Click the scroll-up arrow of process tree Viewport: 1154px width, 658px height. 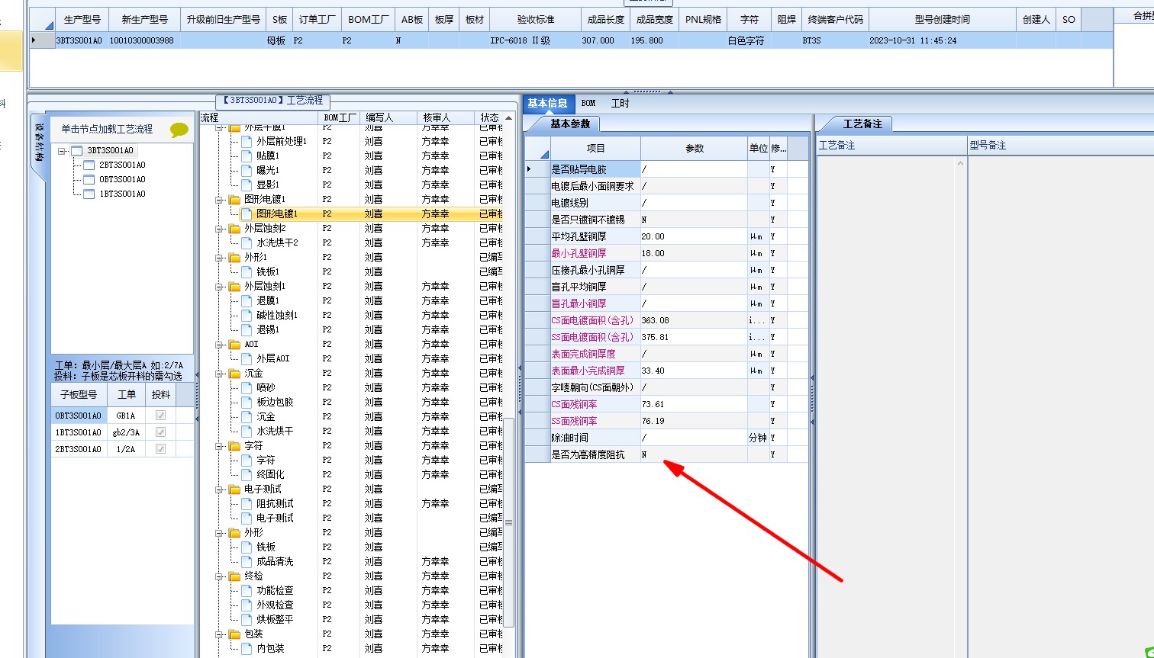(509, 117)
